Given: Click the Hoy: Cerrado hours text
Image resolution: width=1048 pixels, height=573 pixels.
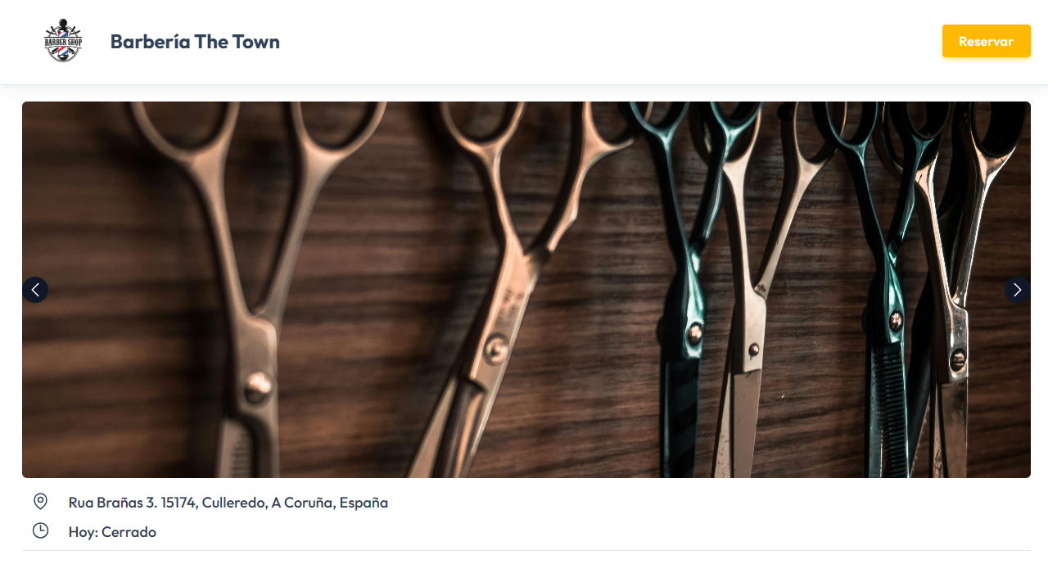Looking at the screenshot, I should [x=112, y=532].
